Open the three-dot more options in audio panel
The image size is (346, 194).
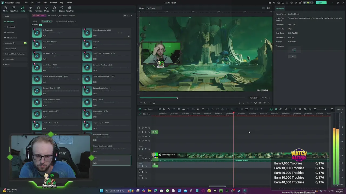132,16
